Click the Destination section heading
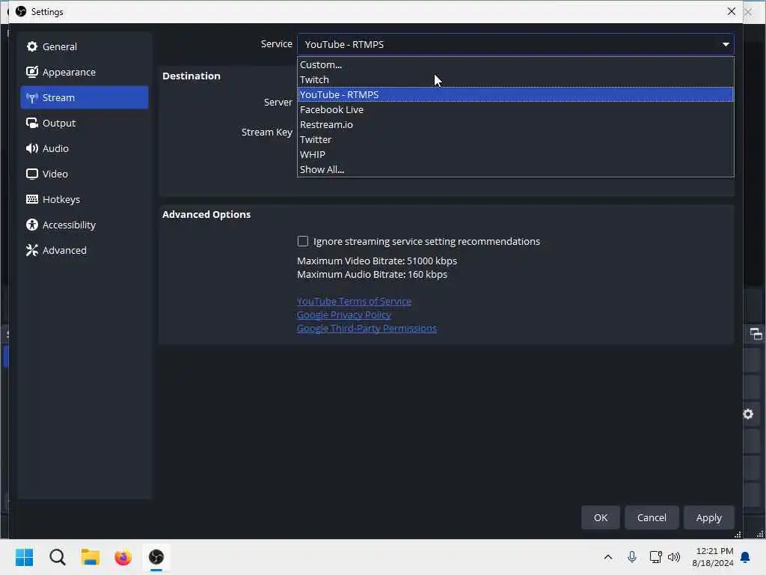The image size is (766, 575). pyautogui.click(x=191, y=76)
